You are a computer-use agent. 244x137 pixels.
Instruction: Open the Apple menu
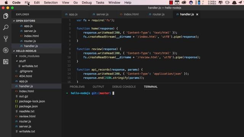coord(6,3)
